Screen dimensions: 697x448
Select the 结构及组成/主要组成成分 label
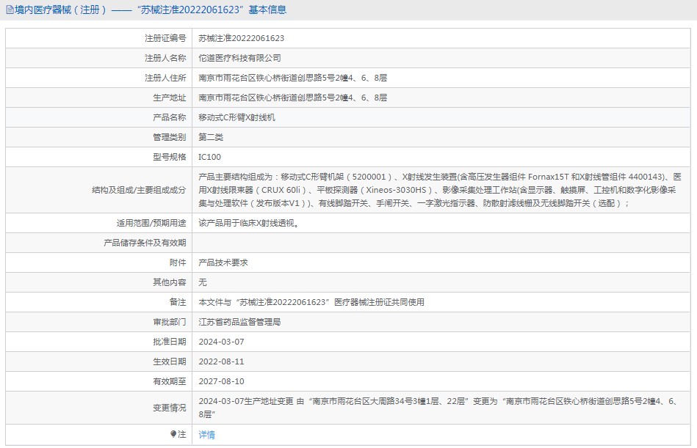tap(139, 190)
